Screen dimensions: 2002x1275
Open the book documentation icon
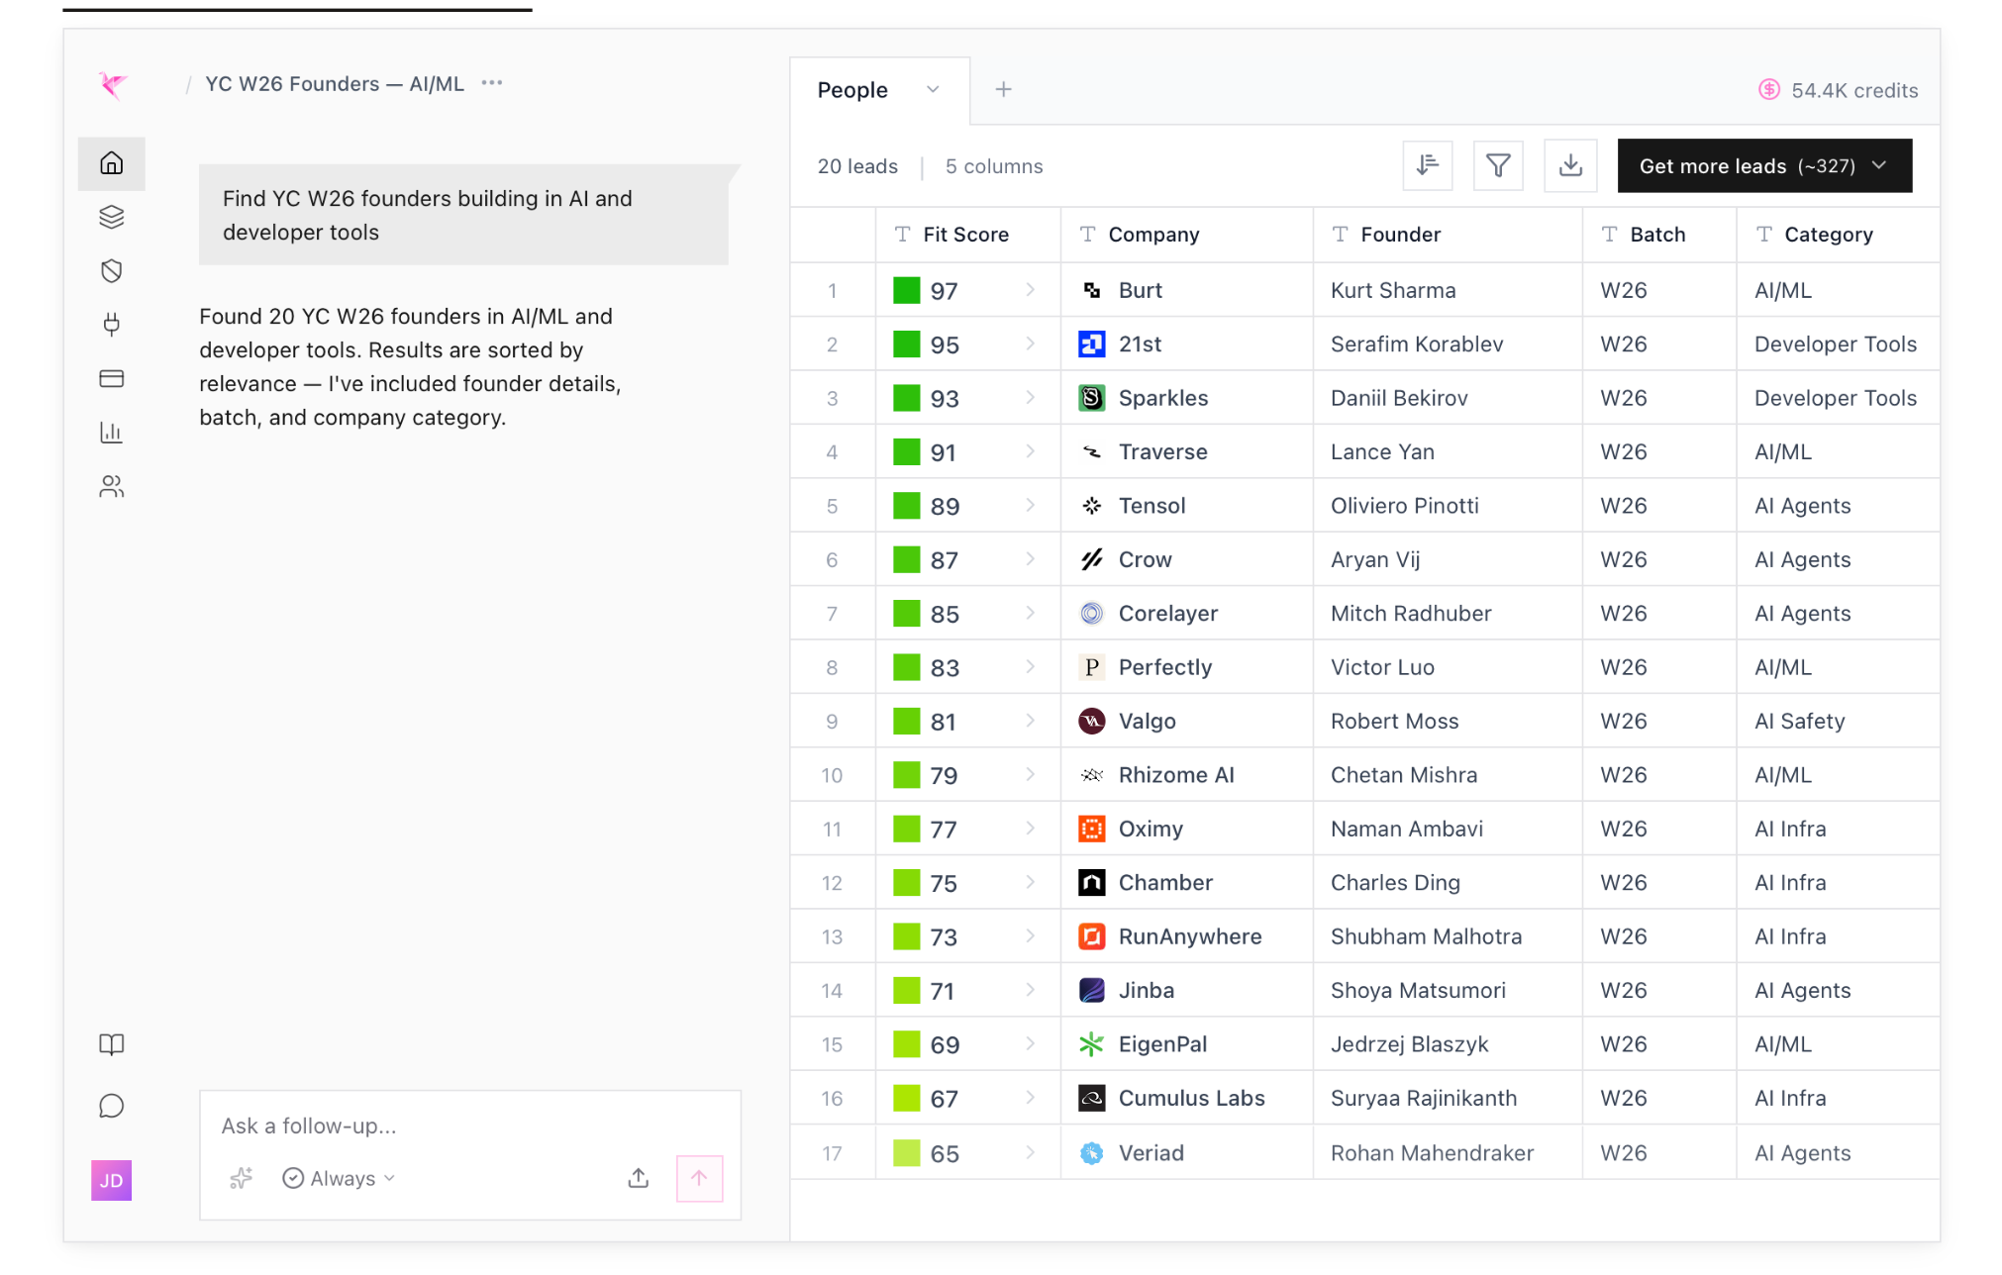[x=111, y=1044]
